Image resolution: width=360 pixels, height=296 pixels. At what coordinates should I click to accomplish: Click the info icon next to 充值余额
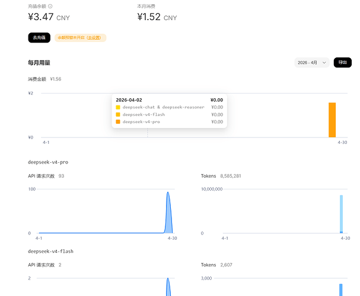click(50, 6)
